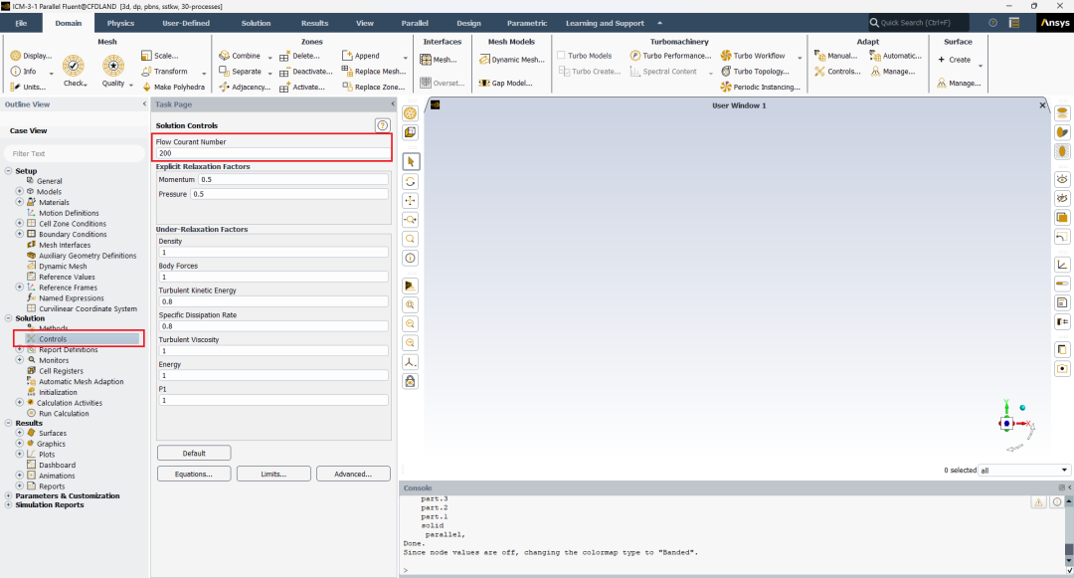This screenshot has width=1074, height=578.
Task: Open the Combine zones tool
Action: (x=241, y=56)
